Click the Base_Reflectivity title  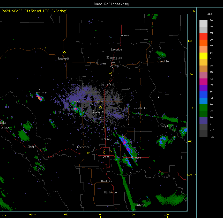click(x=111, y=4)
